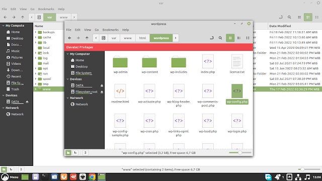Eject Filesystem root in wordpress sidebar
Image resolution: width=322 pixels, height=181 pixels.
102,92
